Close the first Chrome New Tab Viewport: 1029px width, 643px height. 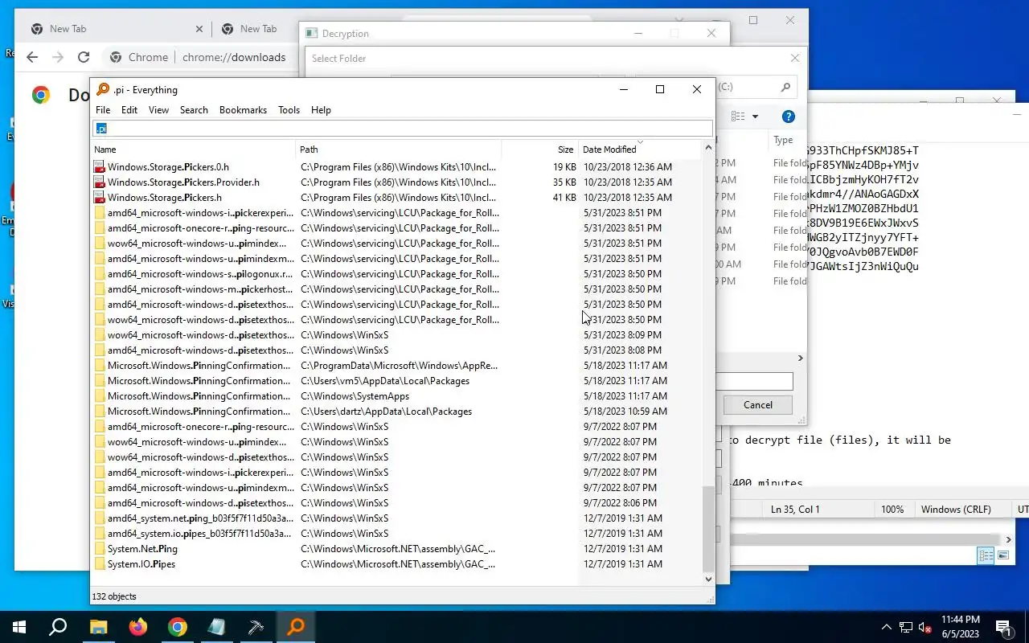[199, 29]
